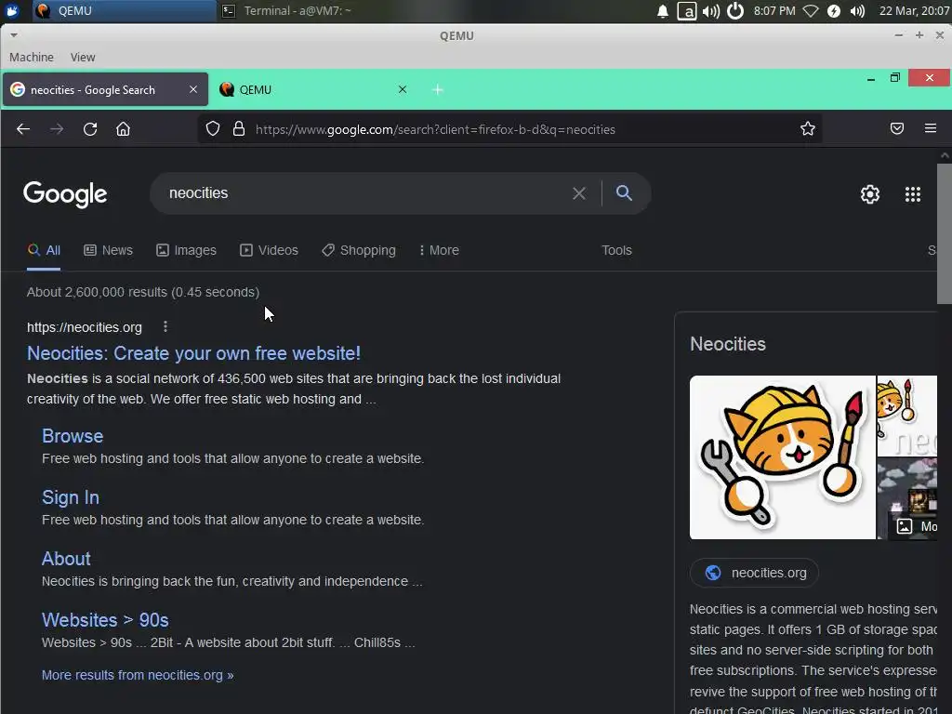Open tracking protection shield icon
952x714 pixels.
tap(213, 128)
